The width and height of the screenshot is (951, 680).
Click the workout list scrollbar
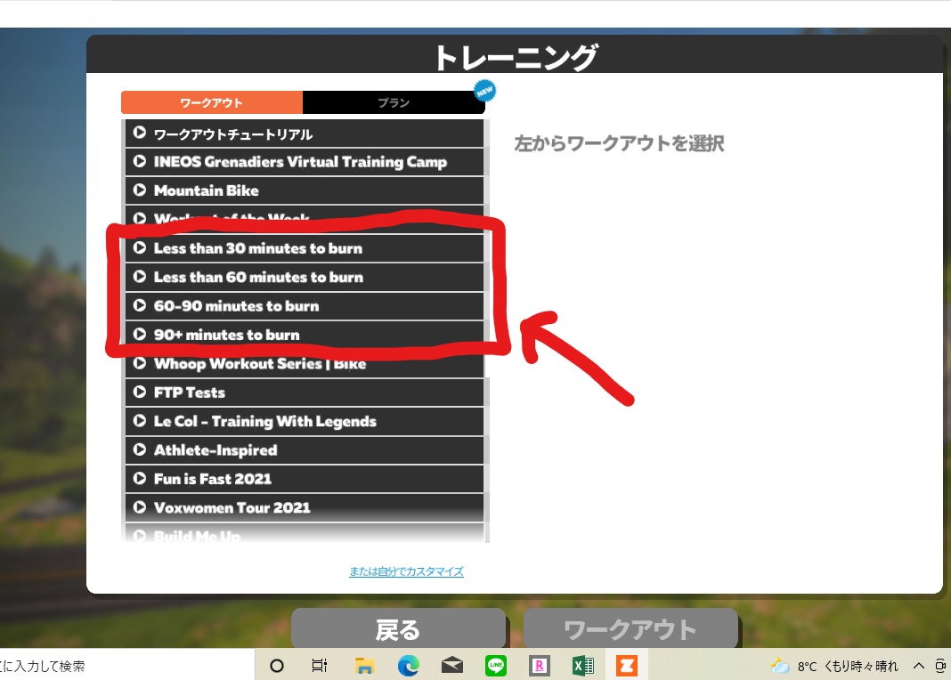click(x=487, y=330)
